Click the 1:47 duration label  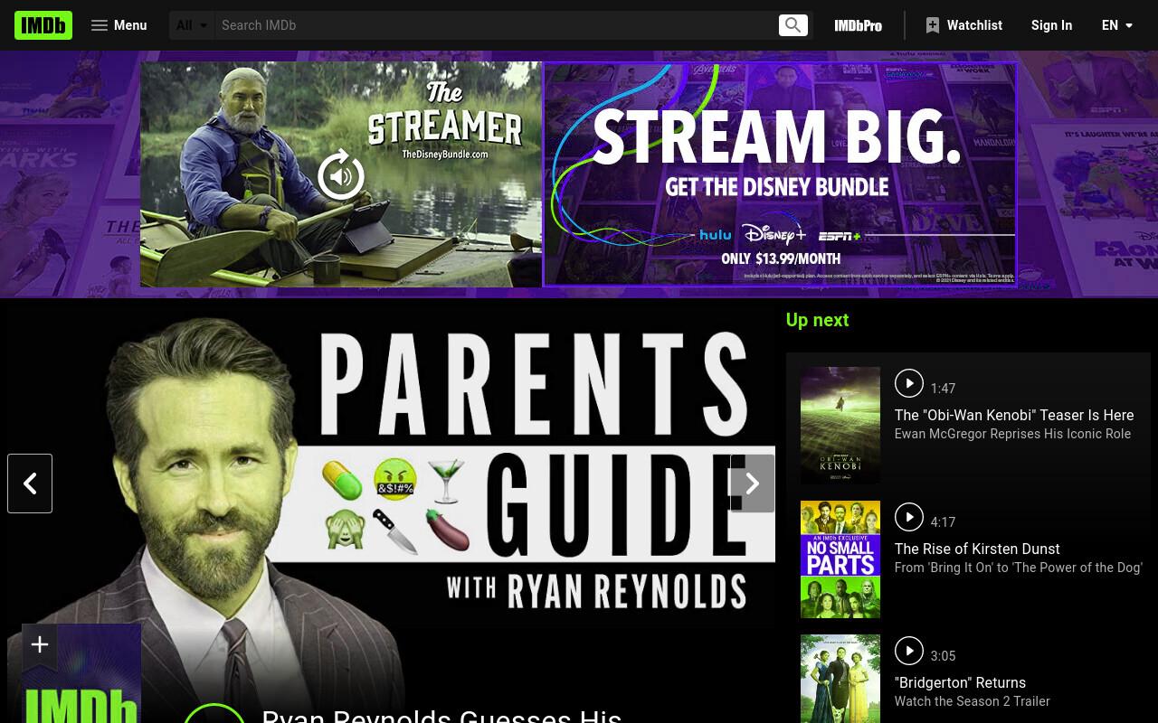pyautogui.click(x=943, y=389)
